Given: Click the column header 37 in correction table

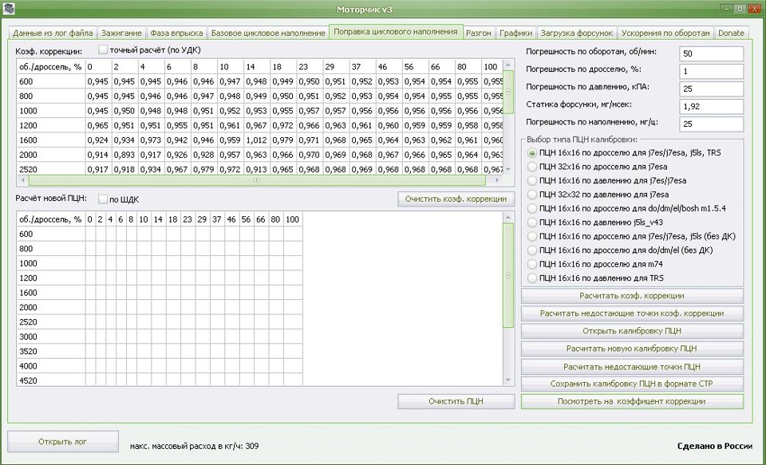Looking at the screenshot, I should (x=362, y=67).
